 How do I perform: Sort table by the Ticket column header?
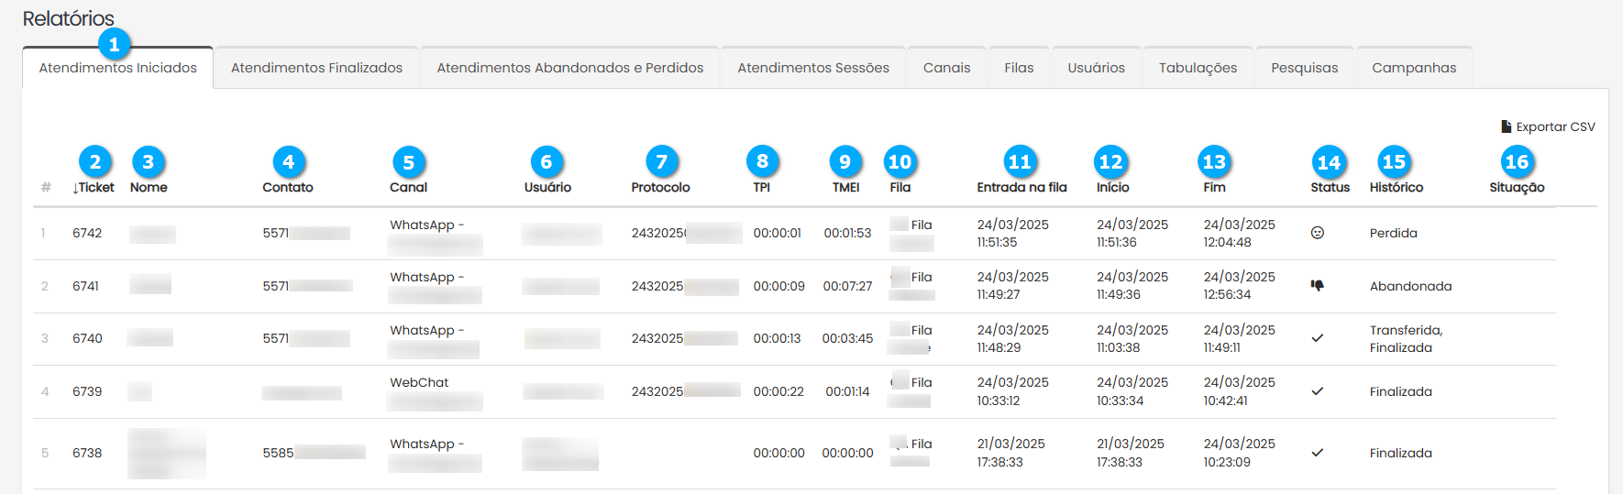pyautogui.click(x=94, y=187)
